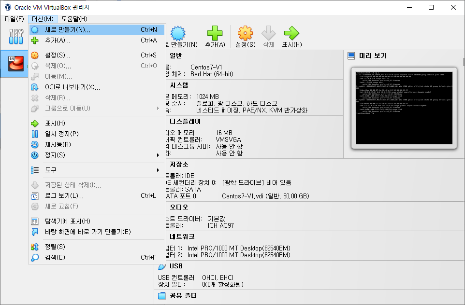Click the OHCI, EHCI USB controller value
Screen dimensions: 465x305
pos(218,278)
